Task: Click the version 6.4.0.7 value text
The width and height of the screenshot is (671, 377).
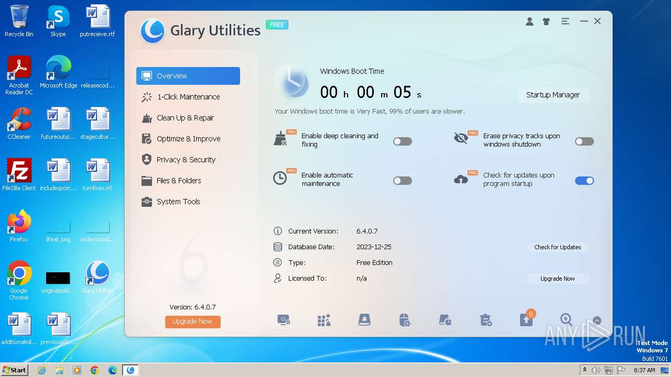Action: 367,231
